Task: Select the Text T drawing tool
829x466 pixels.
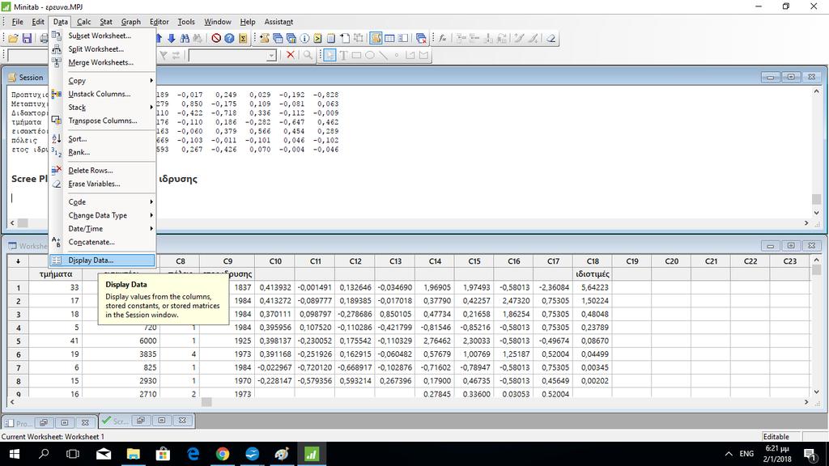Action: pos(343,55)
